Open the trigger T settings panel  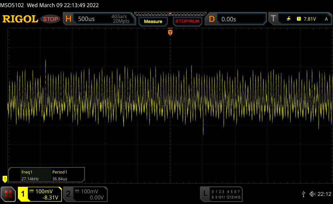(300, 19)
